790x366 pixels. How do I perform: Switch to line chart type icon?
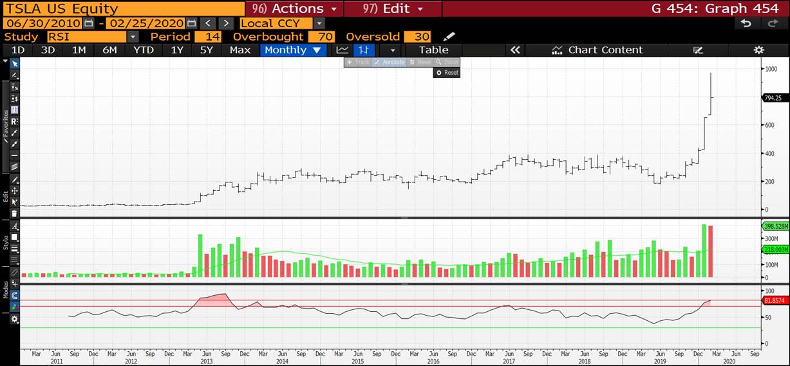click(x=343, y=50)
